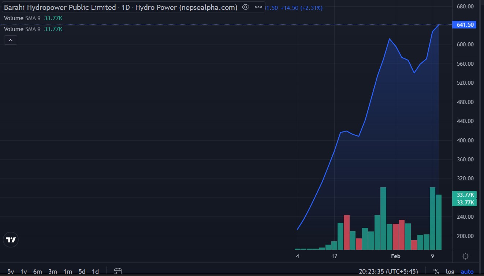
Task: Open chart settings gear icon
Action: pyautogui.click(x=465, y=256)
